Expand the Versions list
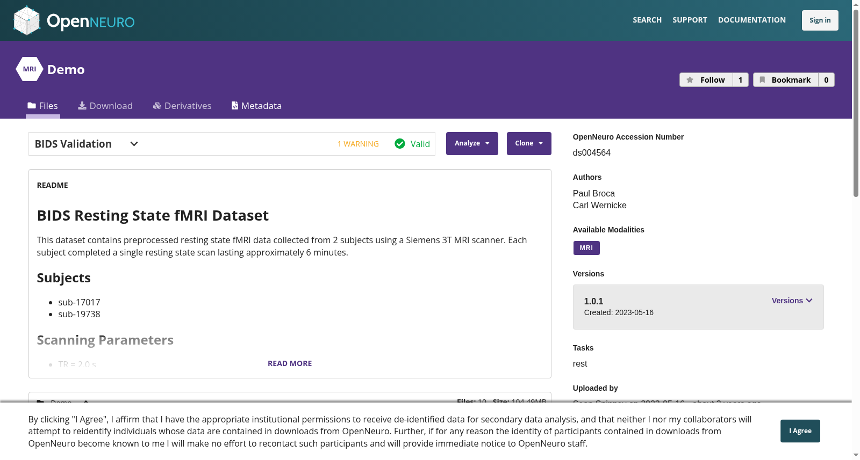The height and width of the screenshot is (460, 860). [x=792, y=301]
